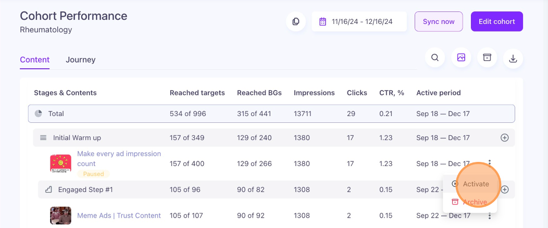Screen dimensions: 548x228
Task: Click the Engaged Step #1 stage name
Action: pyautogui.click(x=85, y=189)
